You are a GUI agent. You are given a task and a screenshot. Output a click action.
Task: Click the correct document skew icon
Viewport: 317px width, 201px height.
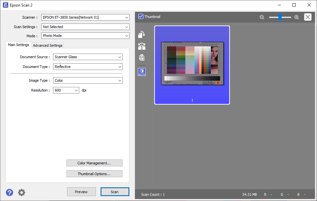pyautogui.click(x=141, y=58)
